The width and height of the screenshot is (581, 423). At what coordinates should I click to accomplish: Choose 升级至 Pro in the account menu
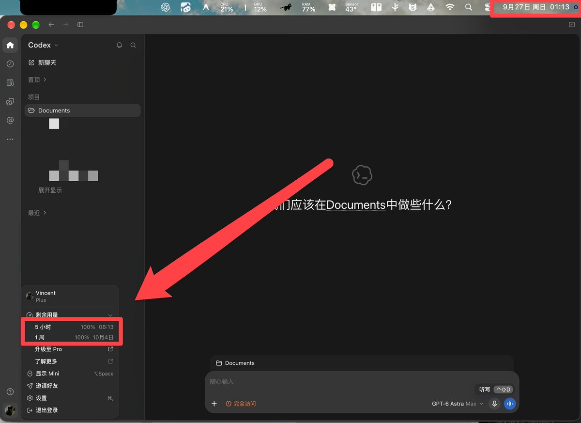(70, 349)
